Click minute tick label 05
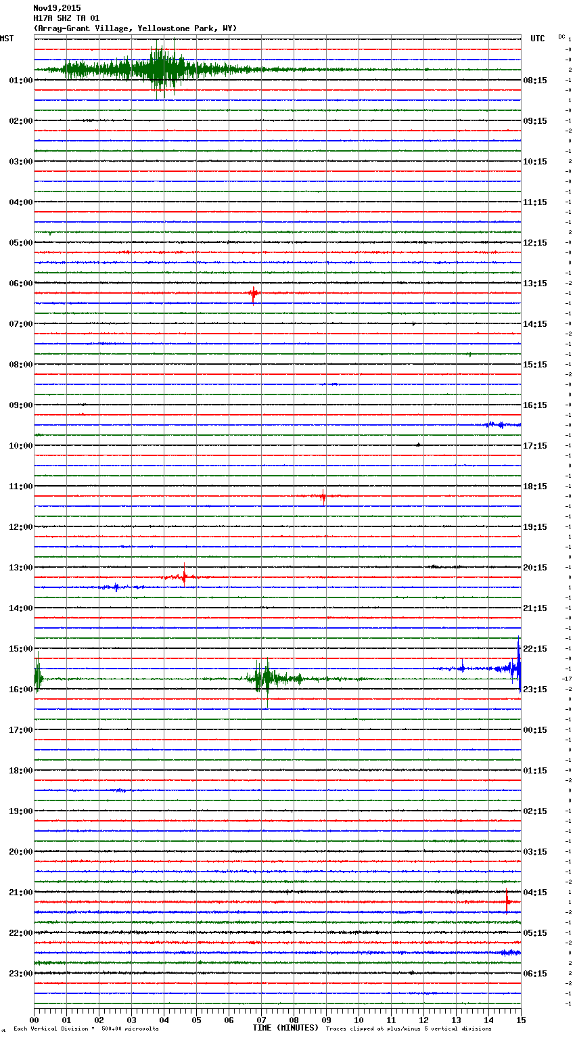Screen dimensions: 575x1038 196,1020
